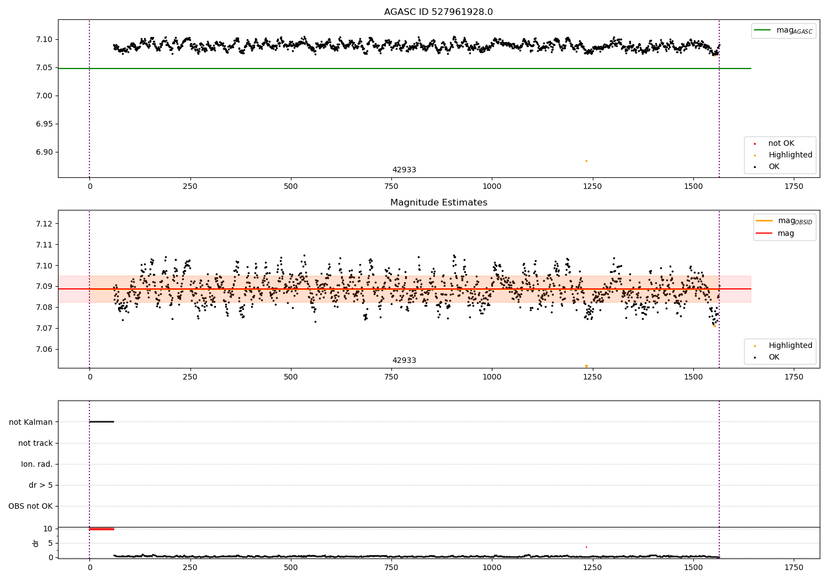828x580 pixels.
Task: Click the 'Ion. rad.' row label
Action: (37, 464)
